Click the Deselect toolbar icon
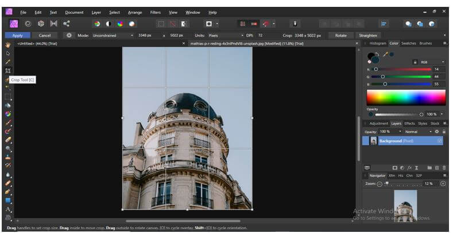Screen dimensions: 453x233 tap(172, 24)
